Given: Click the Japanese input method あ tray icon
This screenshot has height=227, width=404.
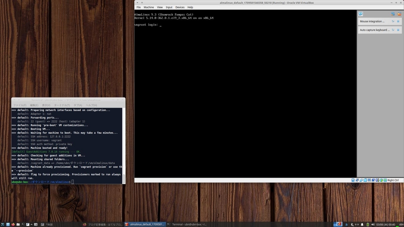Looking at the screenshot, I should 346,224.
